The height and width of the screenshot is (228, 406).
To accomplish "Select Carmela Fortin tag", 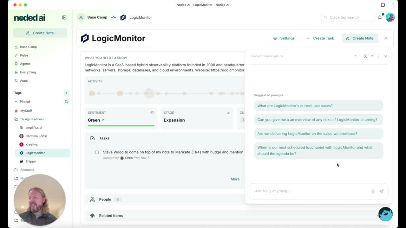I will click(36, 136).
